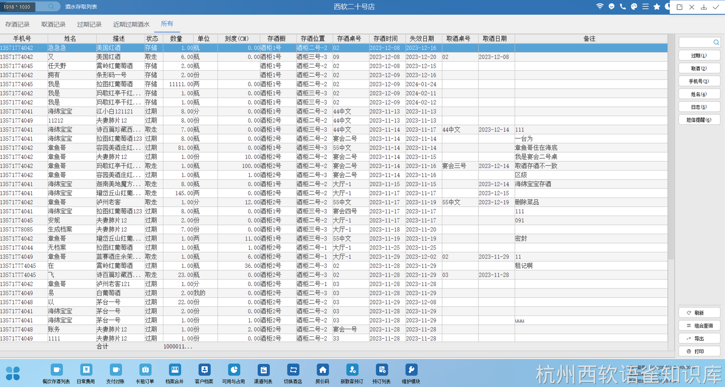
Task: Click the 取酒(2) button
Action: click(699, 68)
